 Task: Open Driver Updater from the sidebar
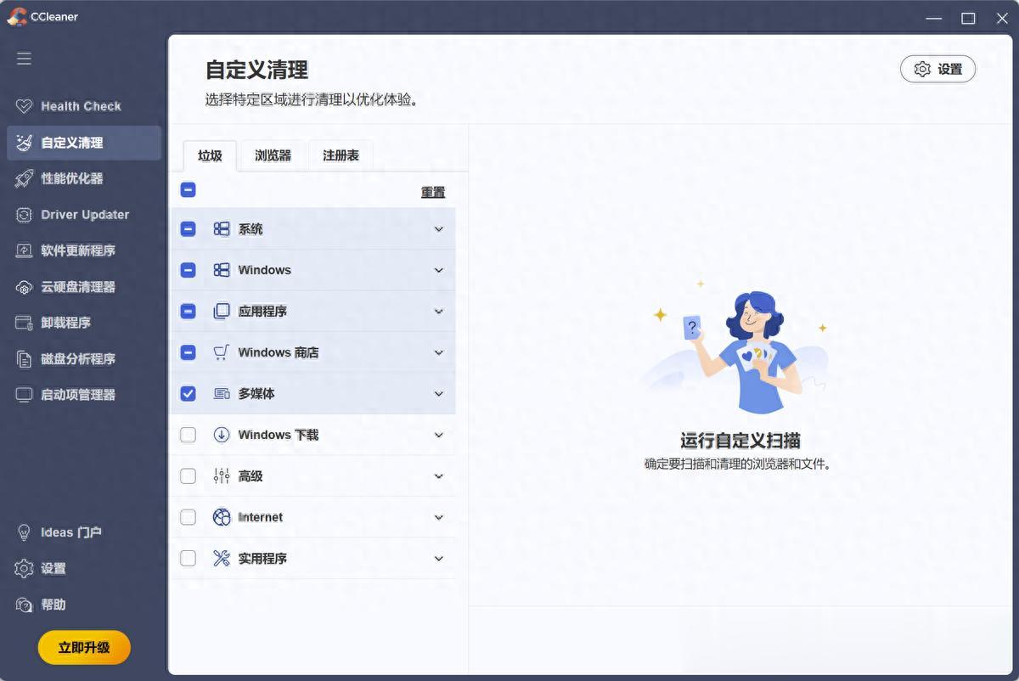(83, 215)
